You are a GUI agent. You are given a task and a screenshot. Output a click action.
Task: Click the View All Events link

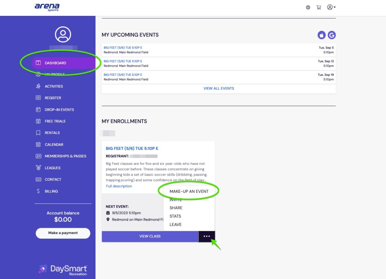(219, 88)
